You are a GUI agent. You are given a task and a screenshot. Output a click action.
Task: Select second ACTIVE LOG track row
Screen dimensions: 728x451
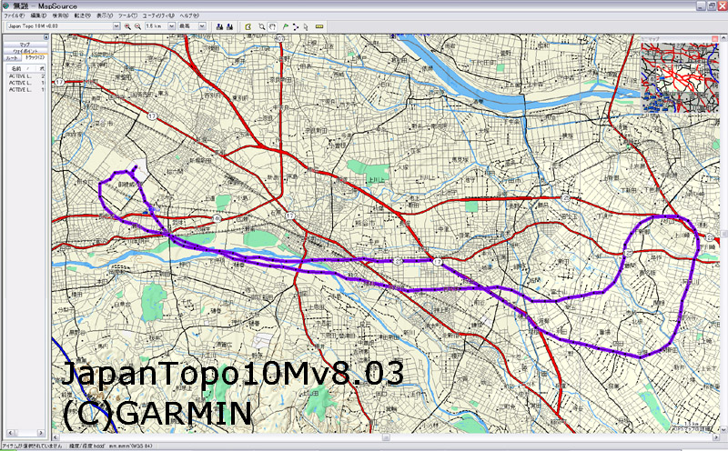pyautogui.click(x=26, y=83)
